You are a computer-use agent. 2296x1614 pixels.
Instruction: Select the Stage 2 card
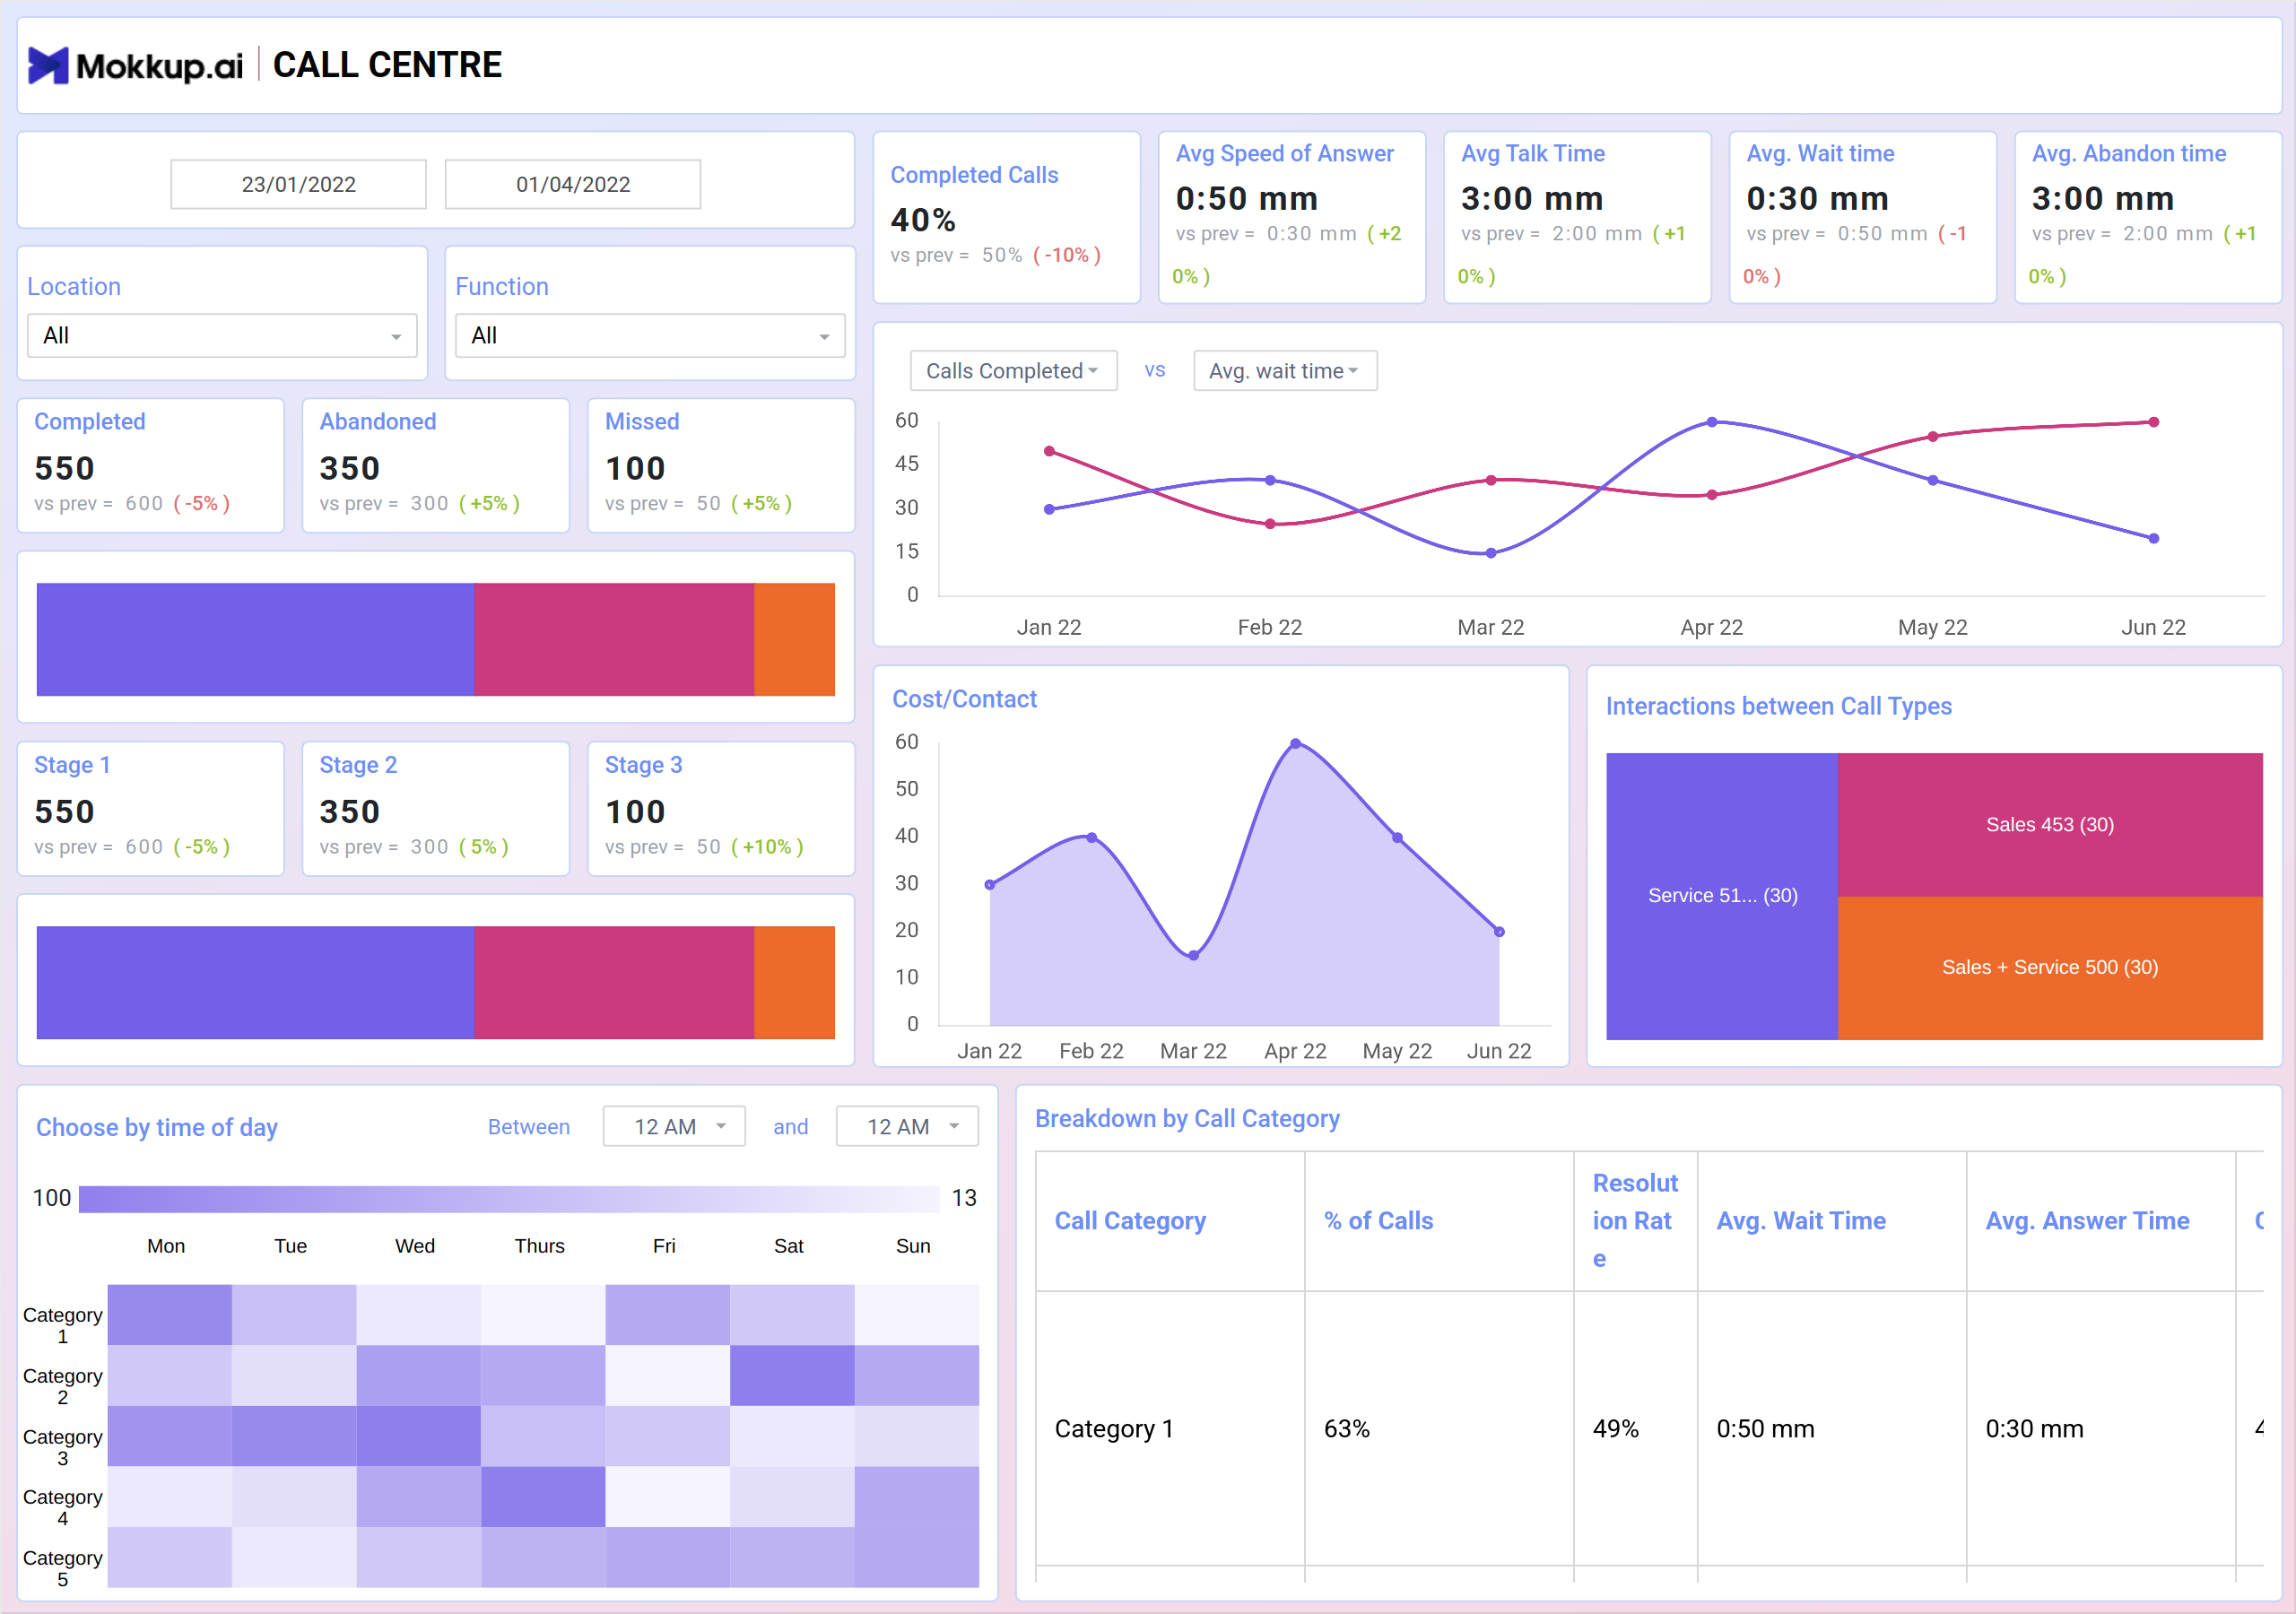(436, 809)
